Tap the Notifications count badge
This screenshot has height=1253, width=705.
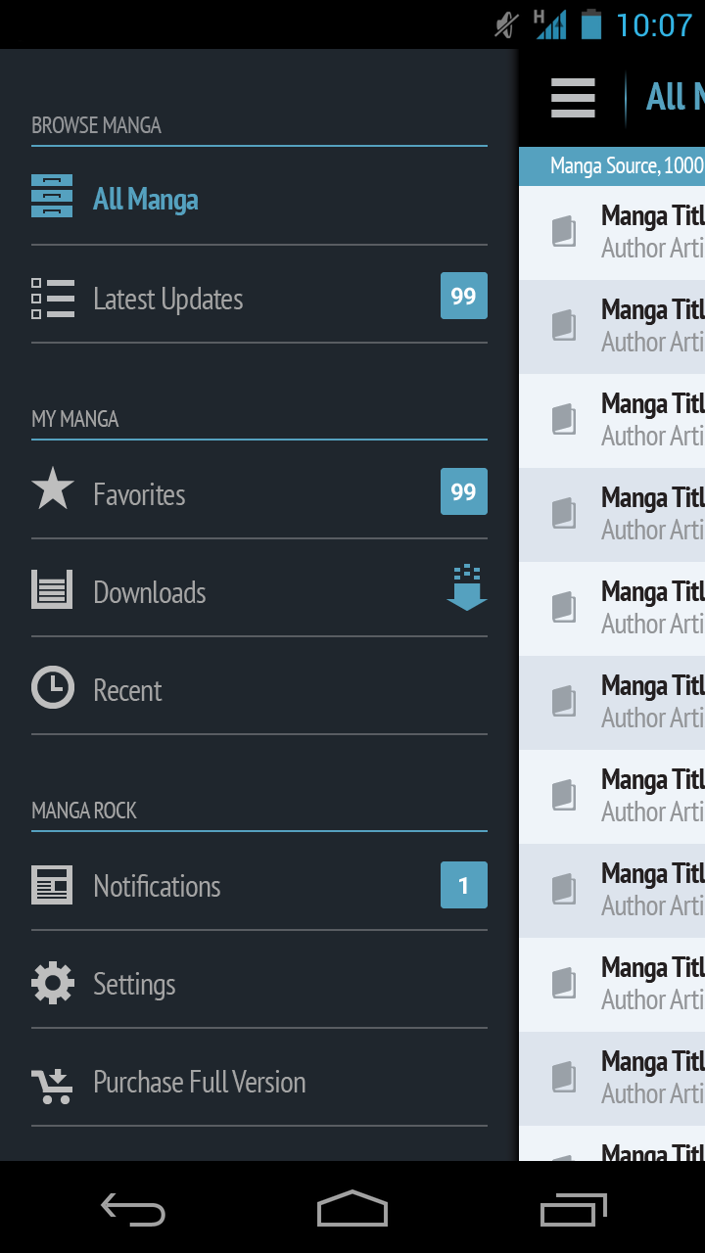(x=463, y=886)
